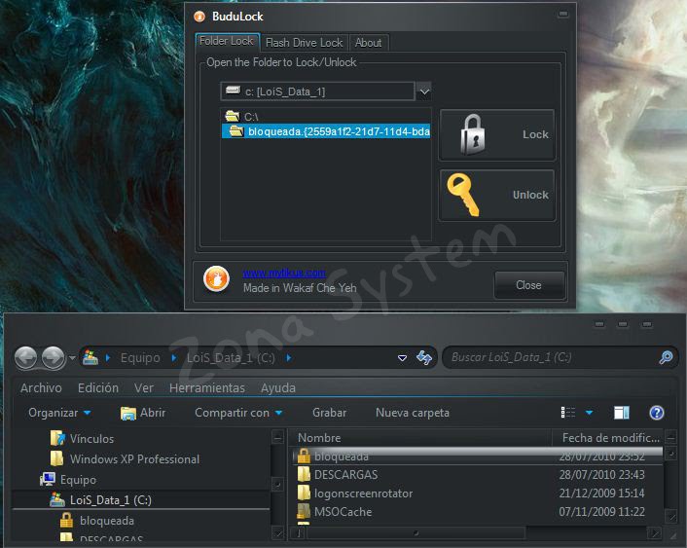This screenshot has height=548, width=687.
Task: Click the Close button in BuduLock
Action: (529, 285)
